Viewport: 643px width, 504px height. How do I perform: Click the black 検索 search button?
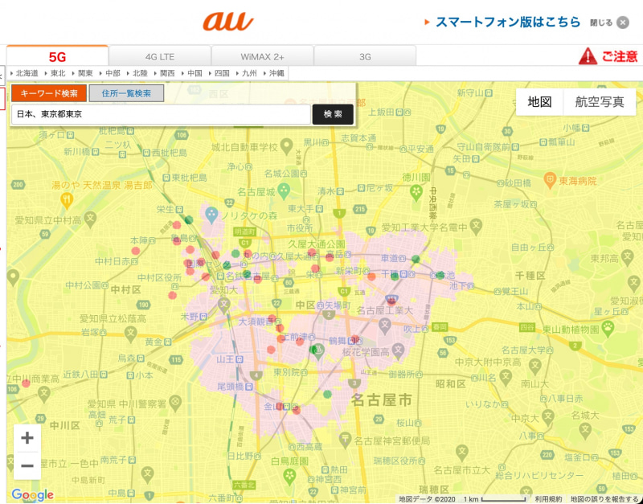[x=333, y=114]
